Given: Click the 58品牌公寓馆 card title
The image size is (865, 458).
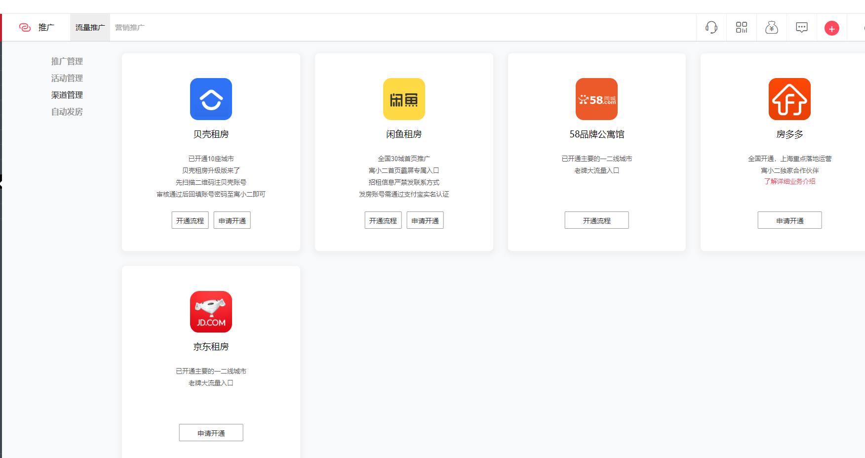Looking at the screenshot, I should pyautogui.click(x=597, y=134).
